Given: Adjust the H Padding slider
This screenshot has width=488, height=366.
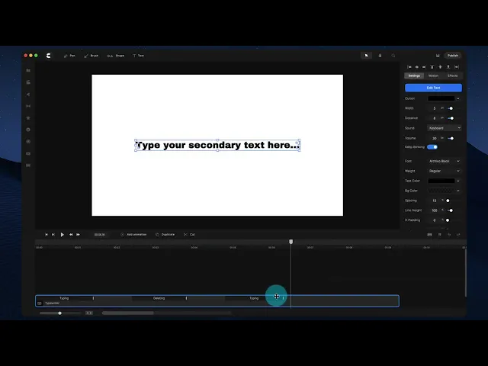Looking at the screenshot, I should pos(448,220).
